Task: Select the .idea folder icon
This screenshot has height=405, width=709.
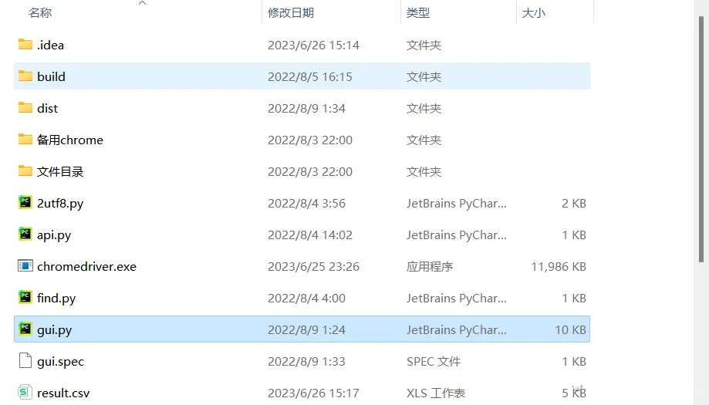Action: click(x=25, y=45)
